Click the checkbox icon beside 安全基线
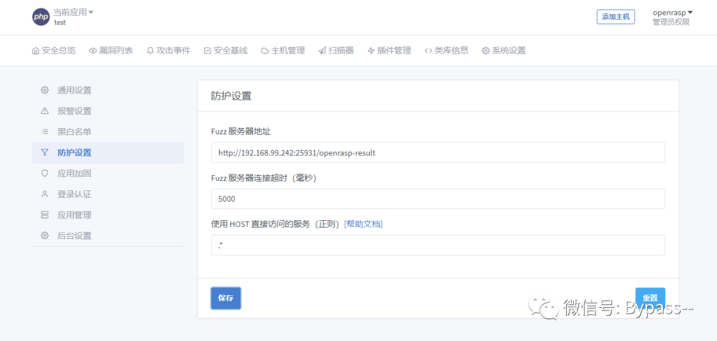Screen dimensions: 717x341 [207, 50]
